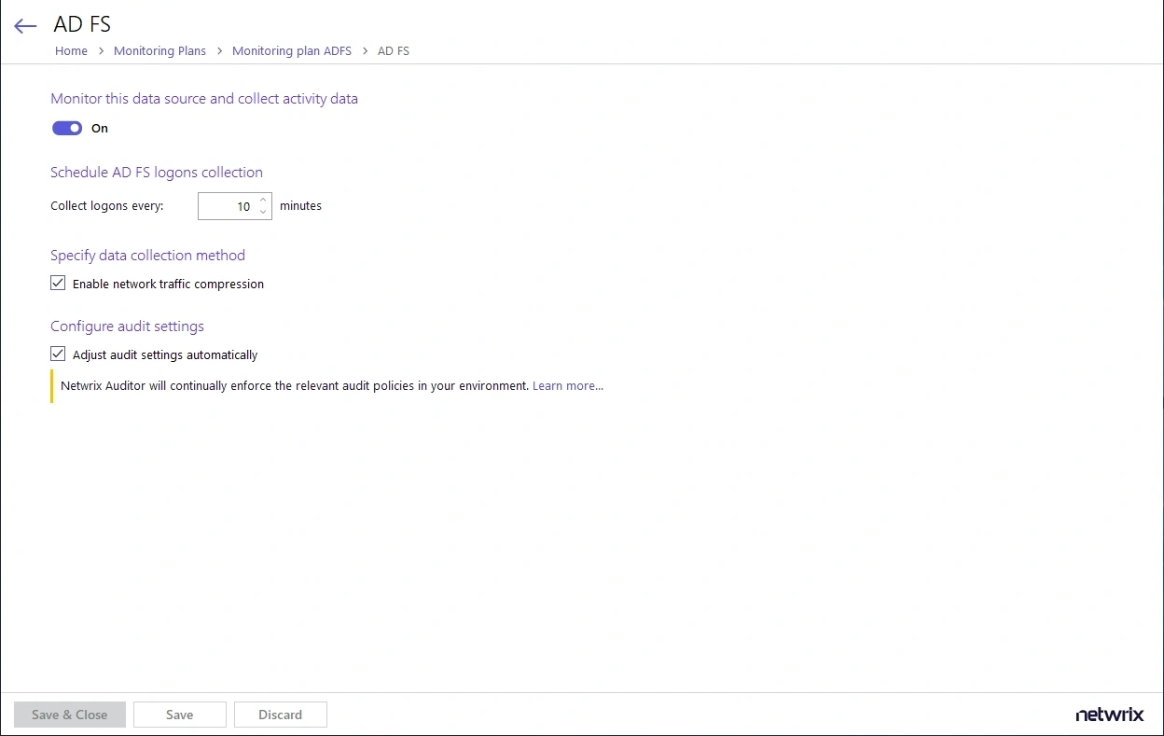
Task: Click the Netwrix logo in the footer
Action: pos(1109,715)
